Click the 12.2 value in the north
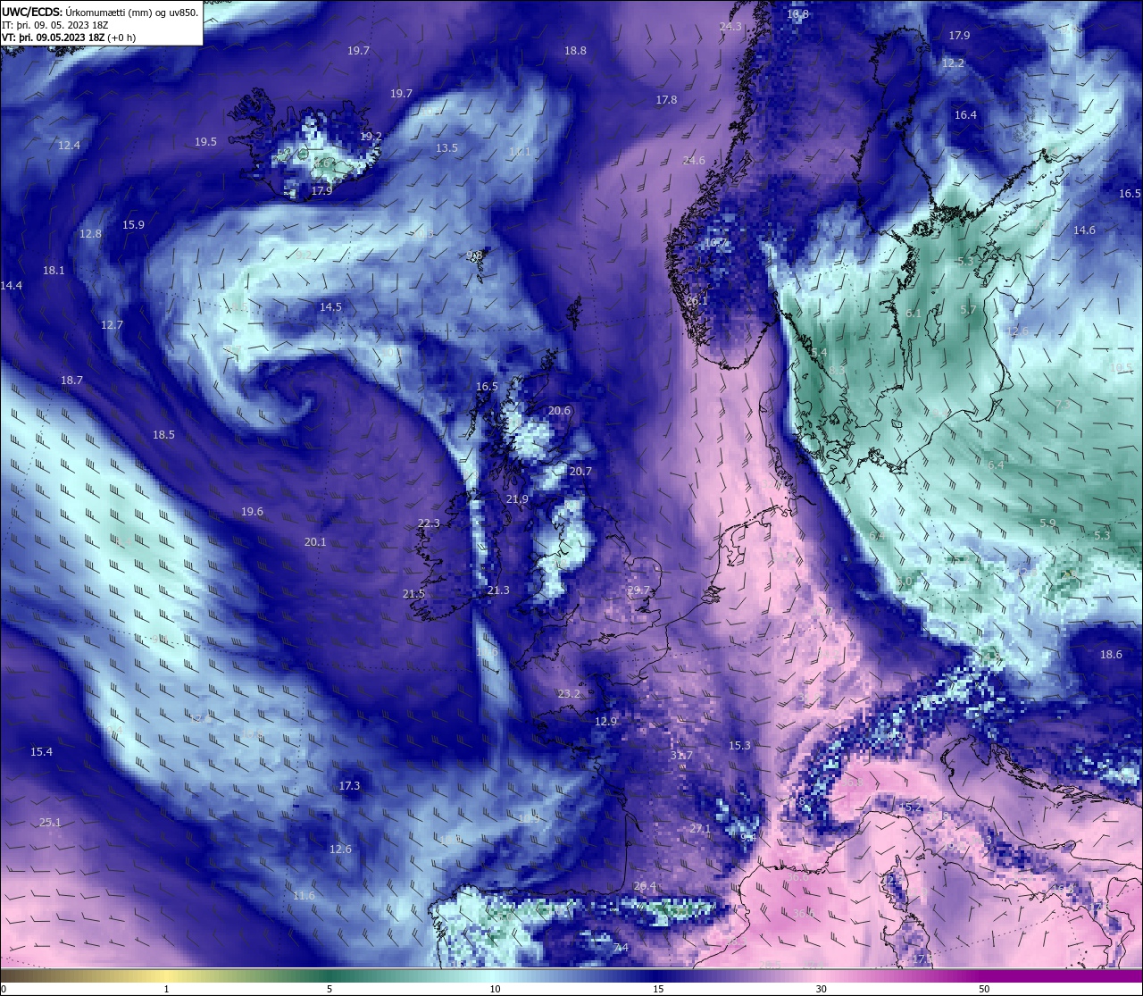 coord(953,63)
